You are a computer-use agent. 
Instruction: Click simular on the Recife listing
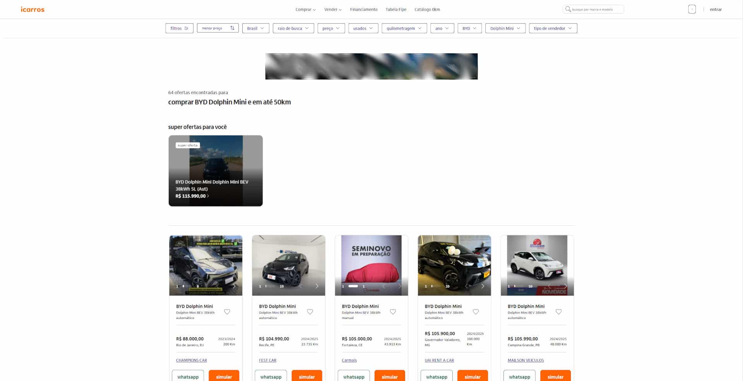(x=307, y=376)
